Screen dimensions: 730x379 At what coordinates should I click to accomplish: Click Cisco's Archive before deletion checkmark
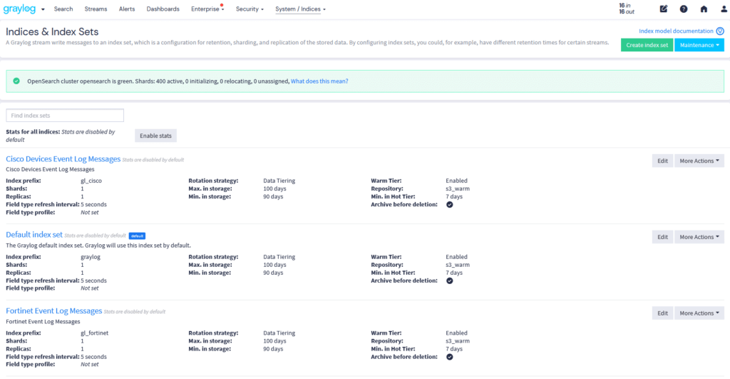(450, 205)
